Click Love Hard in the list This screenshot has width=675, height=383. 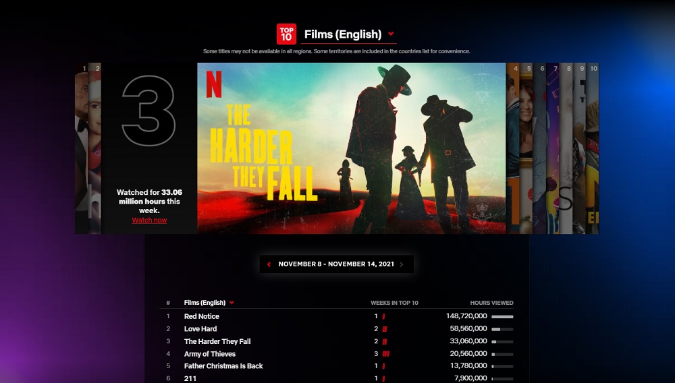coord(200,329)
